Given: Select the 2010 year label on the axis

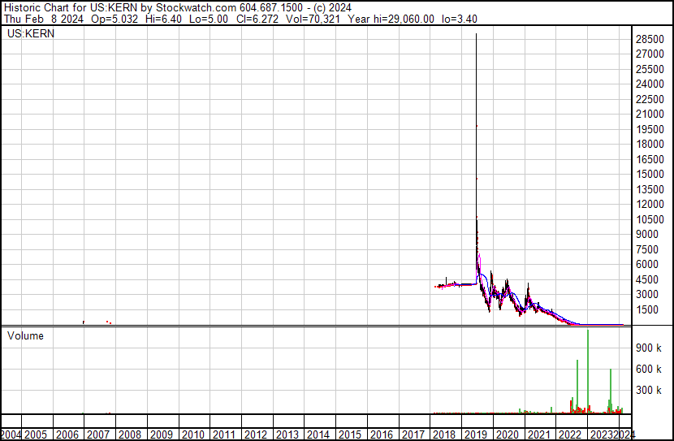Looking at the screenshot, I should (x=193, y=435).
